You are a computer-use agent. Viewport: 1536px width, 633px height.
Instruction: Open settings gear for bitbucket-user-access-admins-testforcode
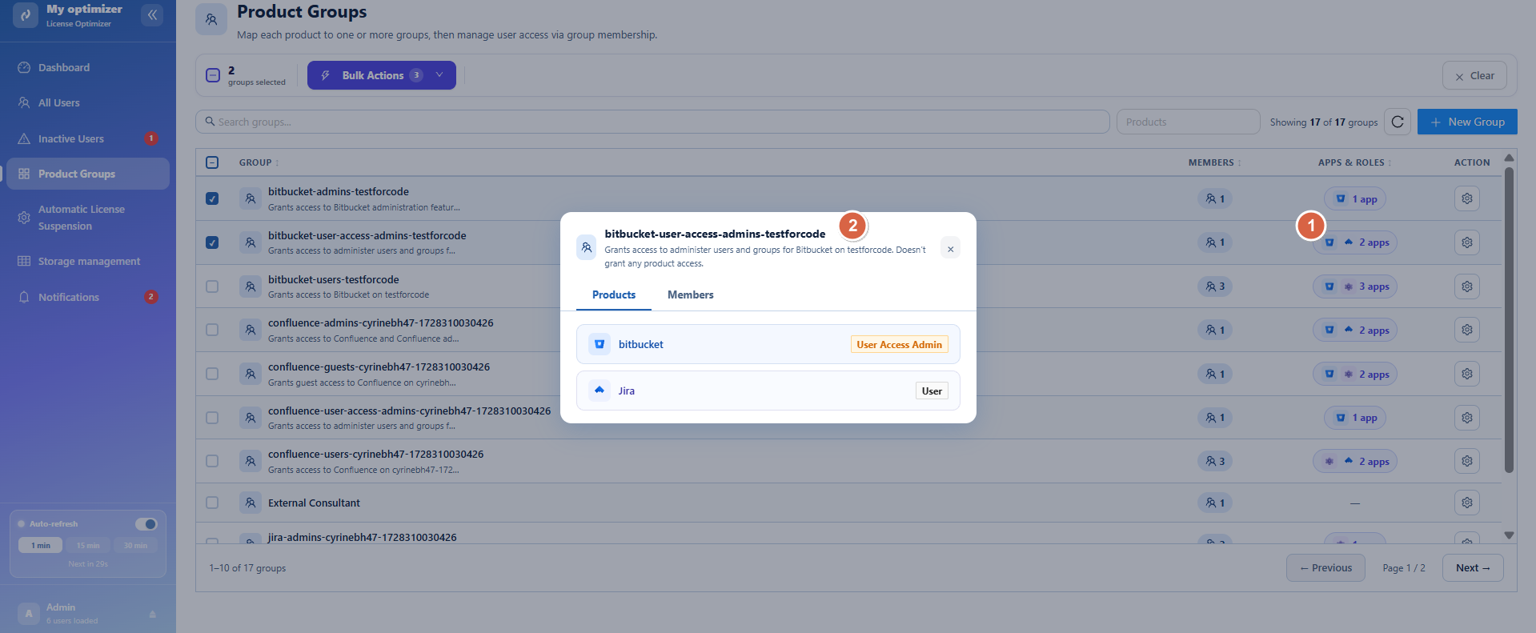click(1467, 242)
